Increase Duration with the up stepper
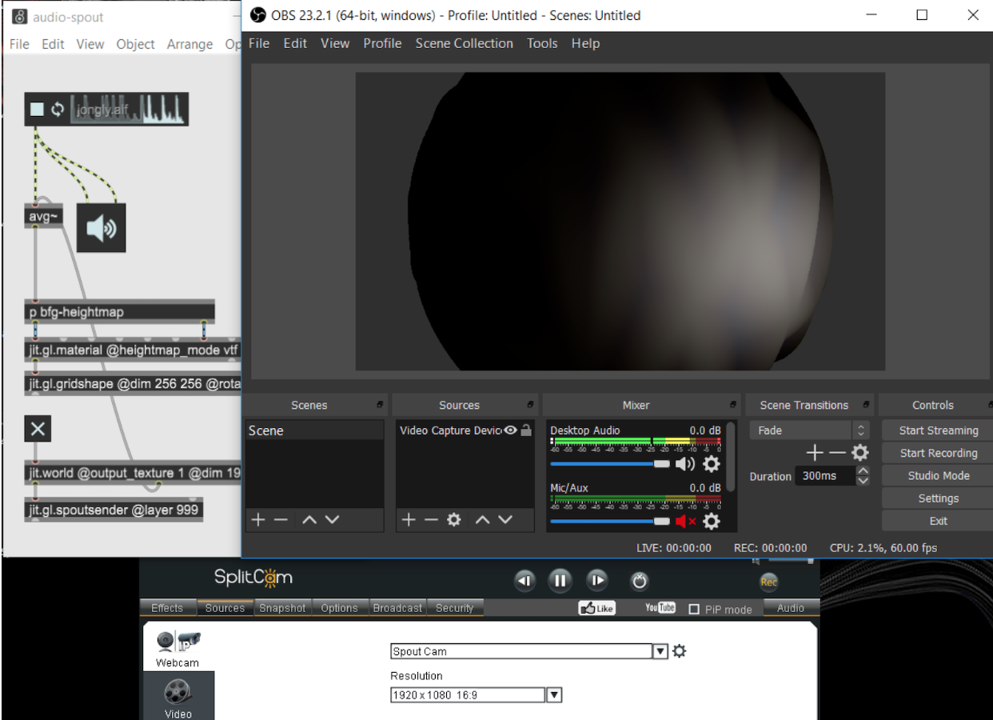The height and width of the screenshot is (720, 993). 863,471
